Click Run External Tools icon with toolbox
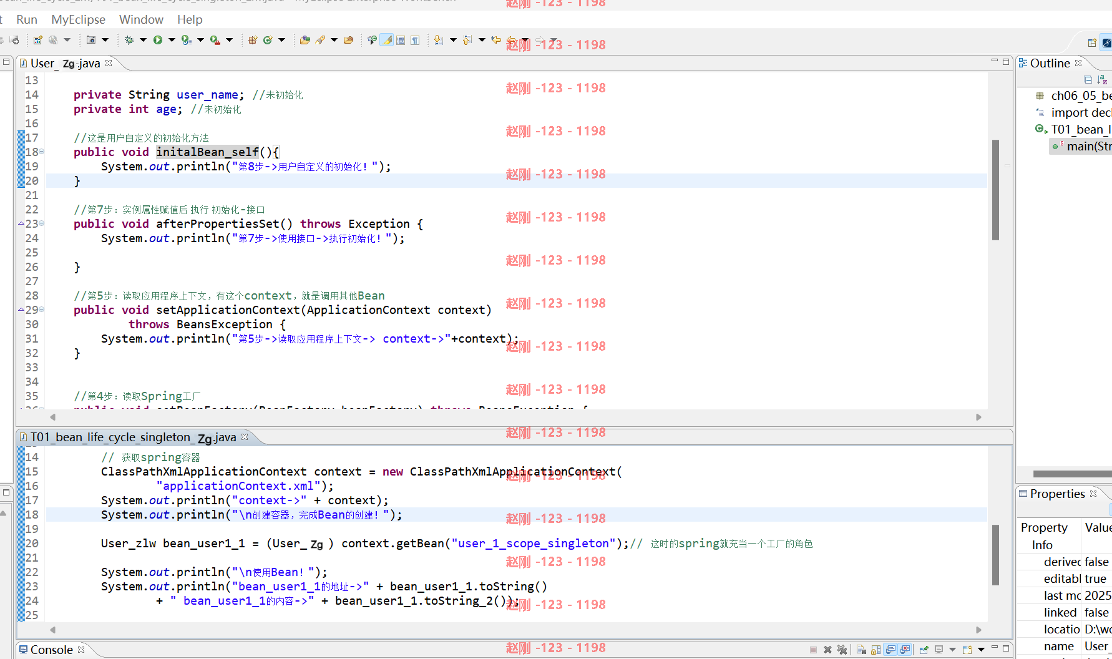 pyautogui.click(x=215, y=40)
